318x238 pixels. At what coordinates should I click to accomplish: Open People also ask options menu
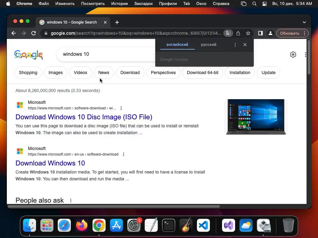(x=70, y=201)
